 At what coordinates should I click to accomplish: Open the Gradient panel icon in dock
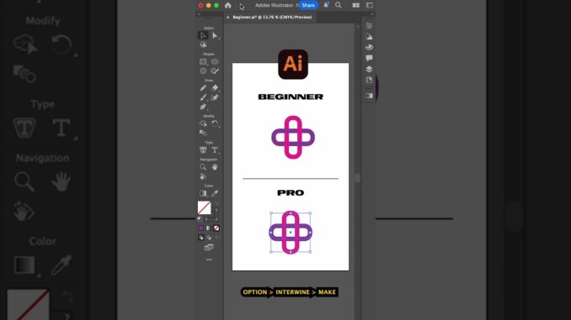pyautogui.click(x=369, y=96)
